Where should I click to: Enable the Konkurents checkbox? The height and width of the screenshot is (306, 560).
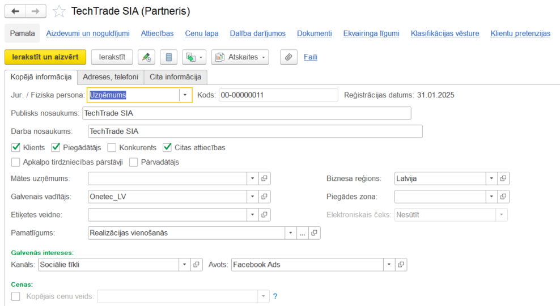click(x=112, y=148)
